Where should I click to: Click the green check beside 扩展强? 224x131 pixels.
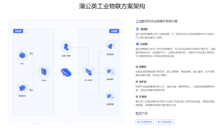click(x=137, y=97)
